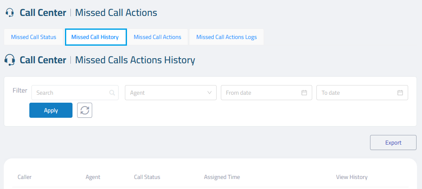This screenshot has width=422, height=189.
Task: Click the magnifier icon in Search box
Action: tap(112, 93)
